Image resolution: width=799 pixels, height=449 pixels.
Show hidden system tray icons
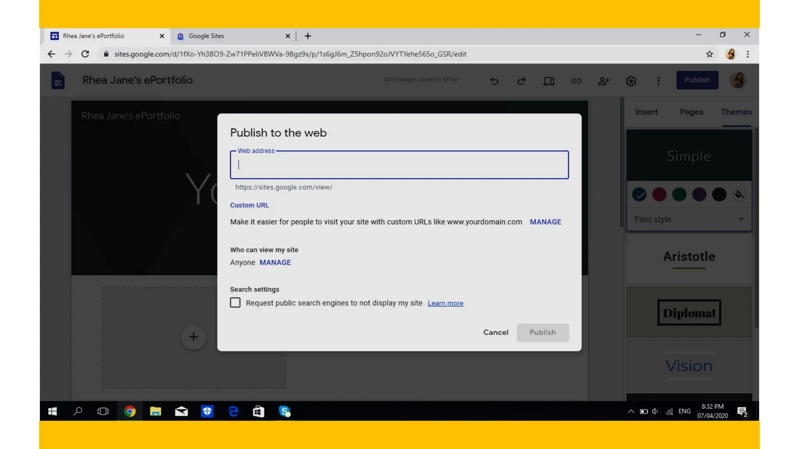(x=631, y=411)
